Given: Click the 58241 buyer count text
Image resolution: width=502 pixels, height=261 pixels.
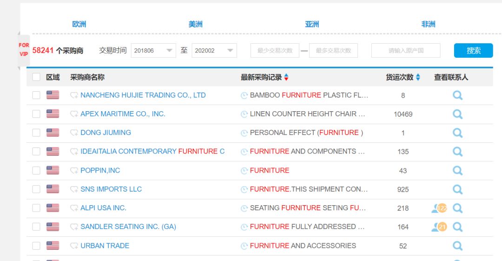Looking at the screenshot, I should coord(43,51).
